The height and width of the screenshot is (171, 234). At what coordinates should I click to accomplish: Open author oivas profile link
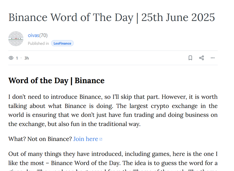click(x=34, y=35)
